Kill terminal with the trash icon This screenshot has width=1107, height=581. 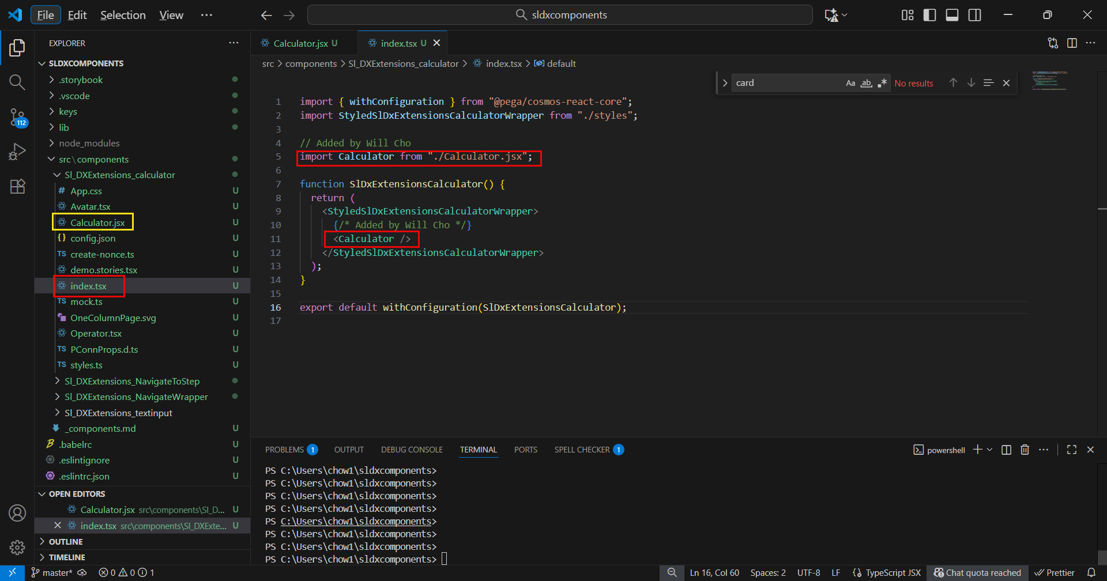pos(1025,450)
